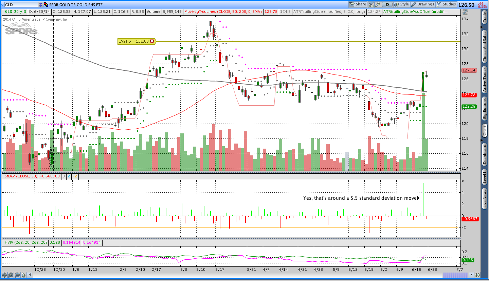Image resolution: width=489 pixels, height=281 pixels.
Task: Click the R: 0.86 range value
Action: 138,12
